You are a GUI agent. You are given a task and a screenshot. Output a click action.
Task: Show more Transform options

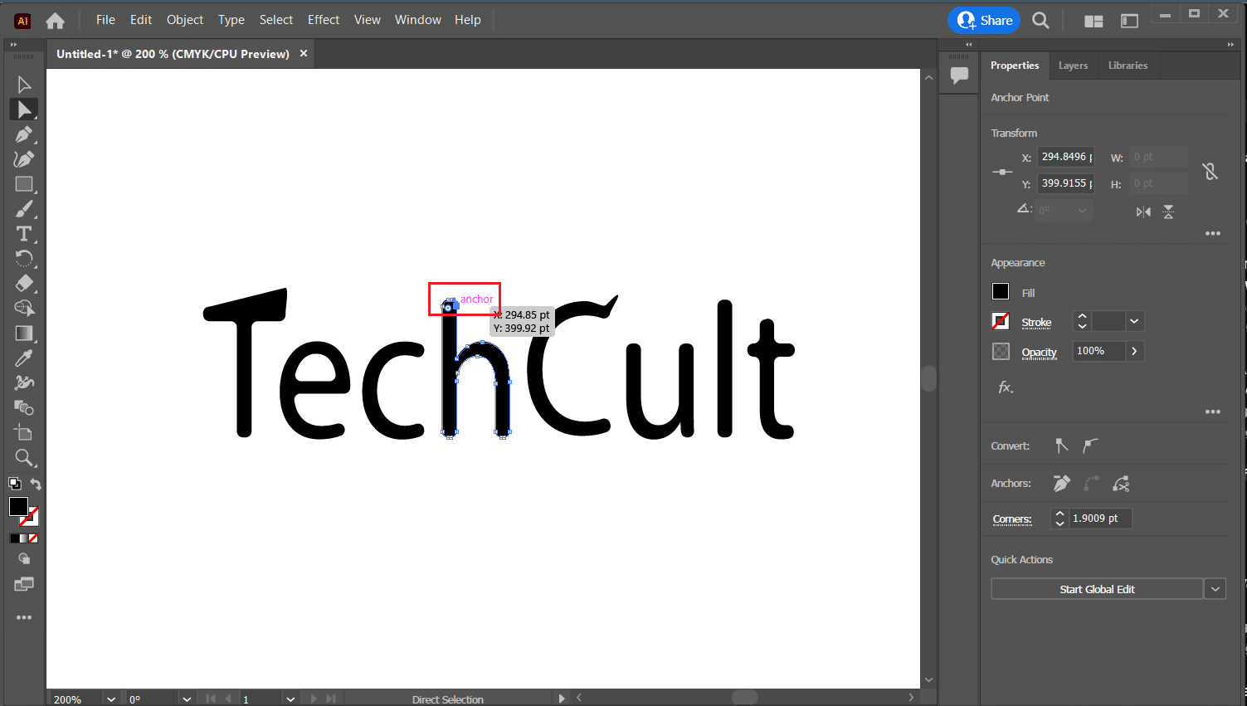(x=1213, y=234)
